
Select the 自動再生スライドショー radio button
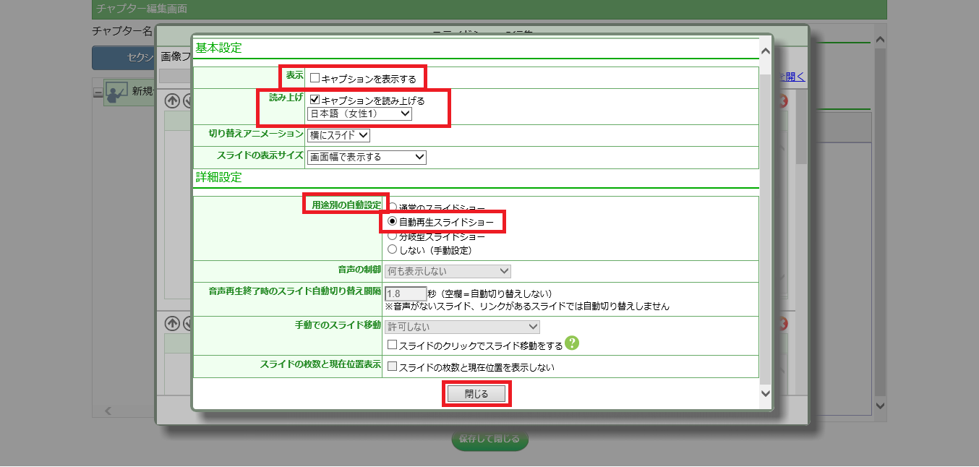[393, 222]
